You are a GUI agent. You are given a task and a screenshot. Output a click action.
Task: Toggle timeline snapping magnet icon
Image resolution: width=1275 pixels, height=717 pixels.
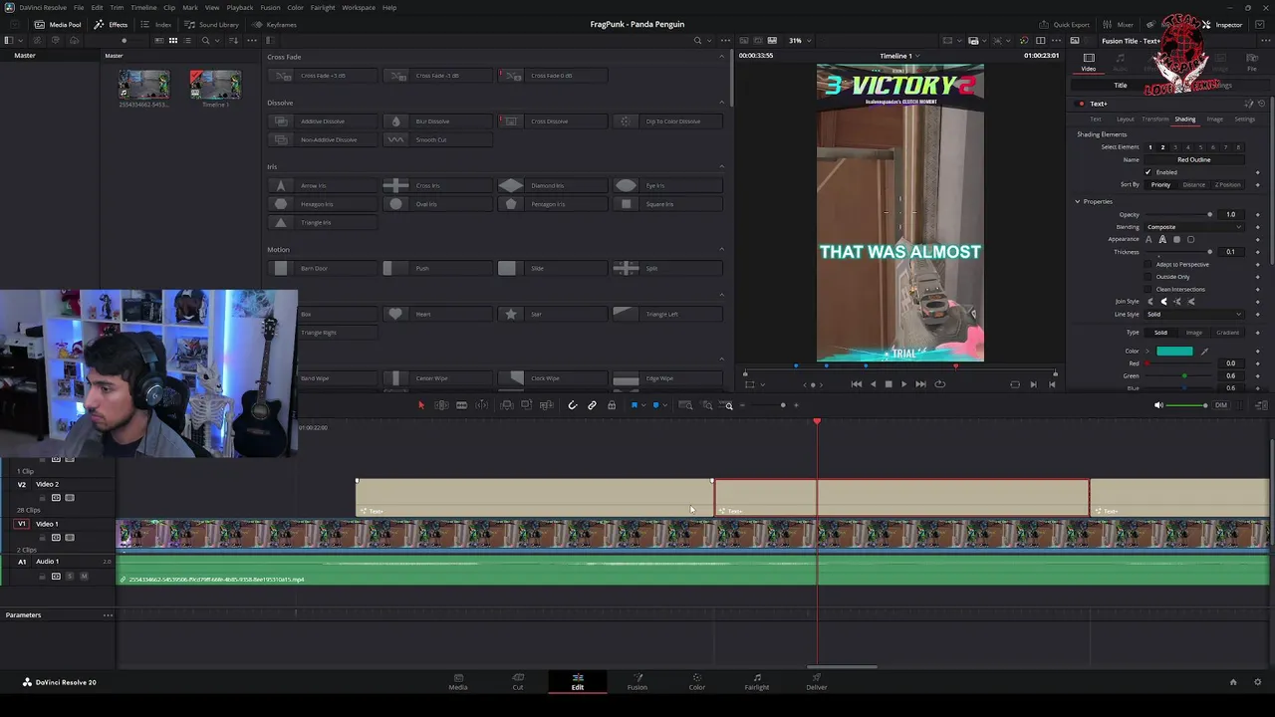572,405
